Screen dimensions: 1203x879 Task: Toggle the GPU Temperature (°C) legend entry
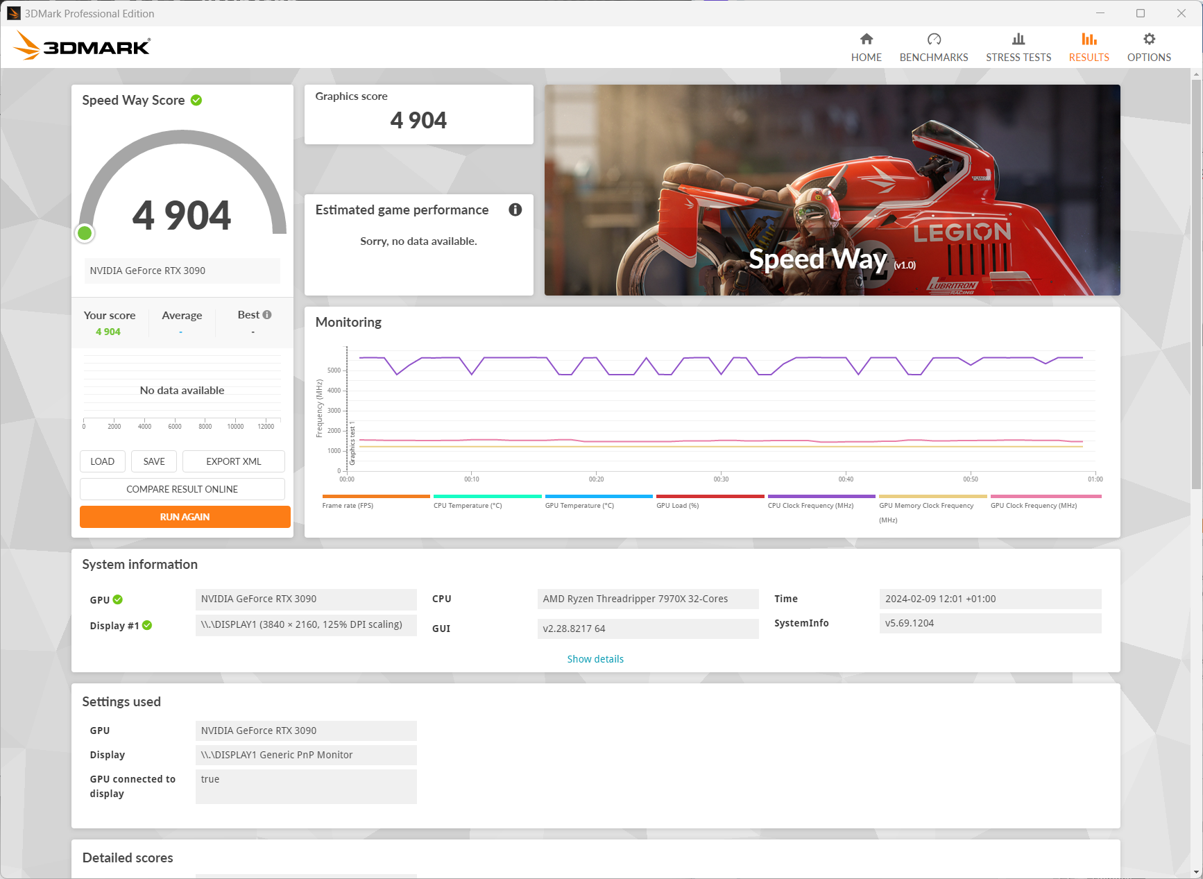(x=599, y=502)
